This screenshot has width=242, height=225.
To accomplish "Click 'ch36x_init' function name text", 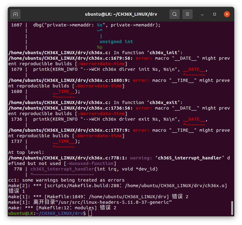I will [163, 53].
